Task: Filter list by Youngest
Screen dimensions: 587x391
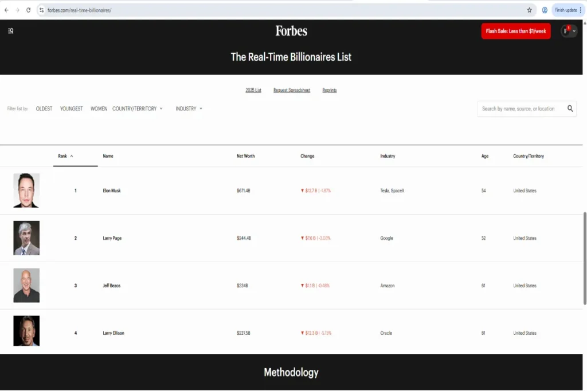Action: click(x=72, y=108)
